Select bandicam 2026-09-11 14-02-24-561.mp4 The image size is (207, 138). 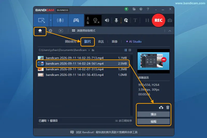pyautogui.click(x=82, y=63)
